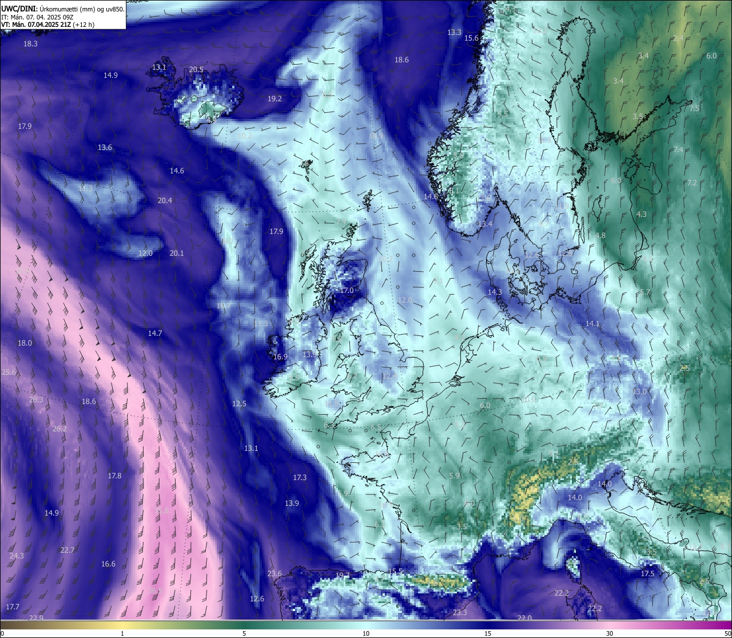Click the 15 tick on color scale
Screen dimensions: 732x638
[488, 633]
